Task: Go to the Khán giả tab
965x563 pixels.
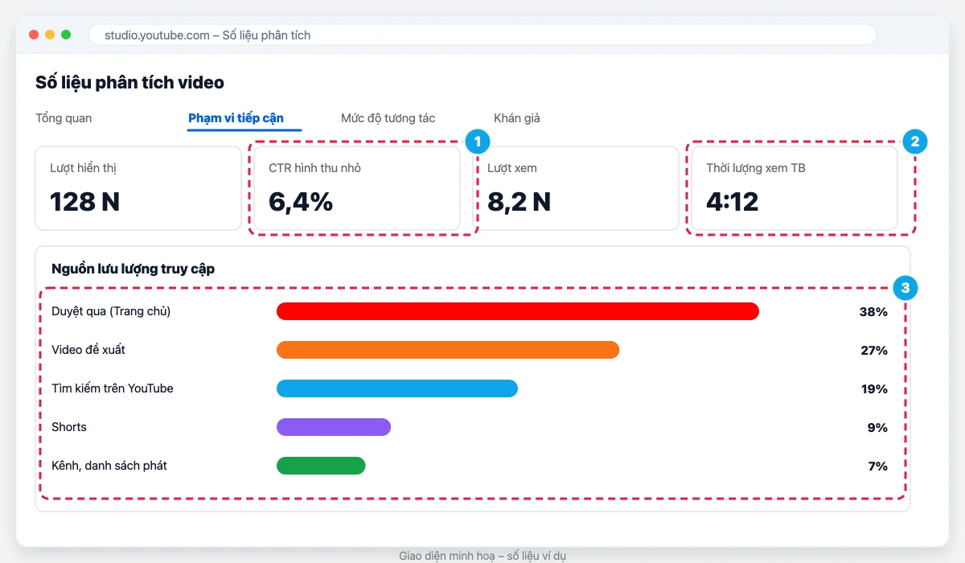Action: coord(517,118)
